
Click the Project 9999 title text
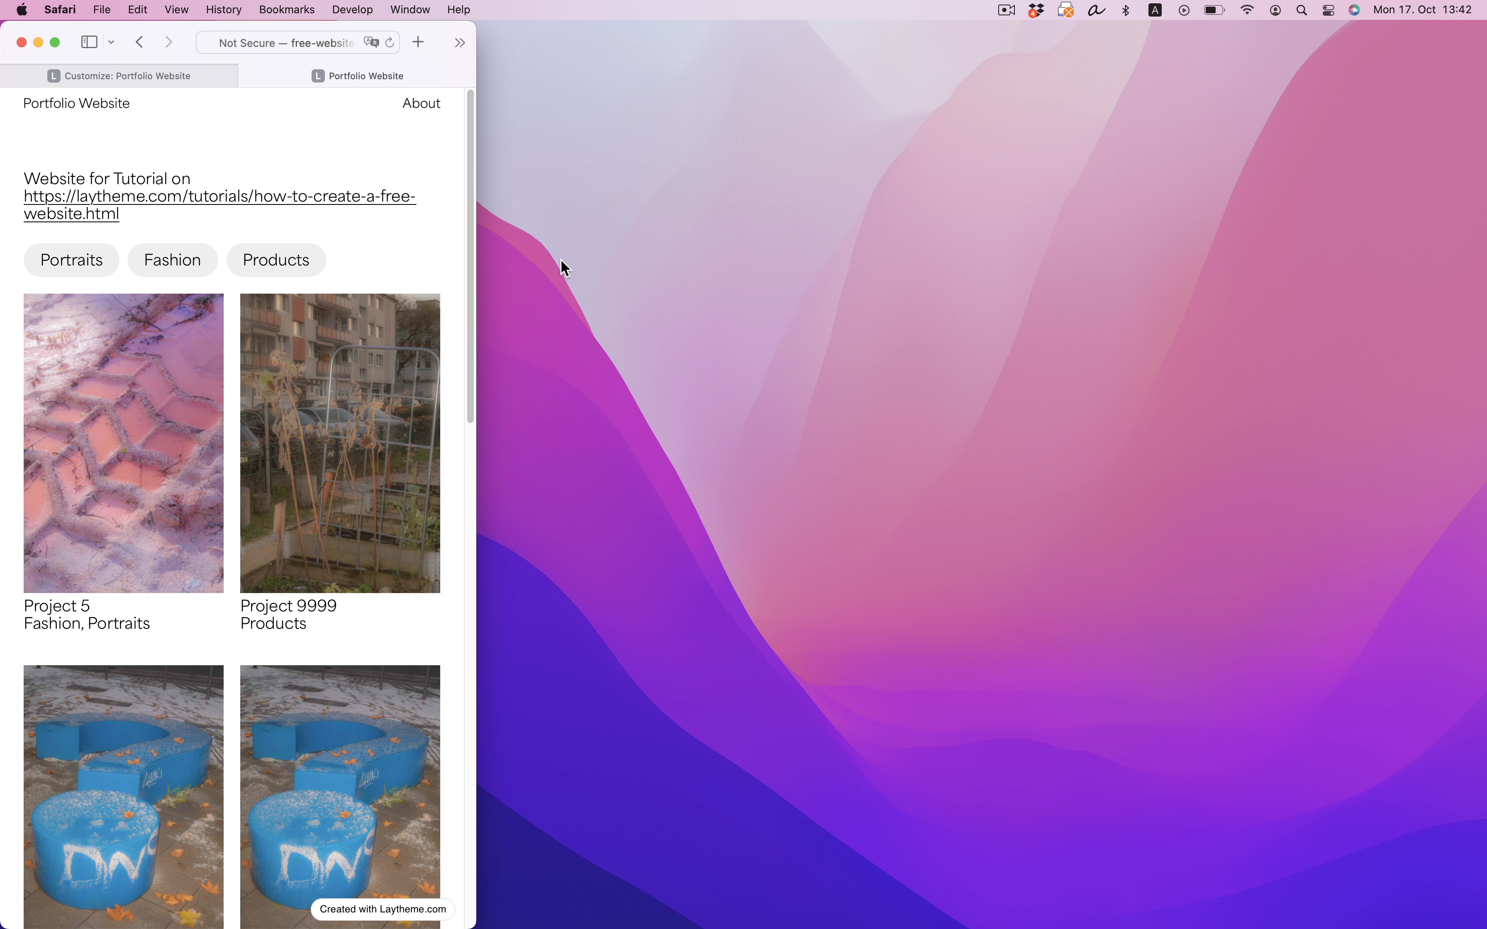point(289,606)
